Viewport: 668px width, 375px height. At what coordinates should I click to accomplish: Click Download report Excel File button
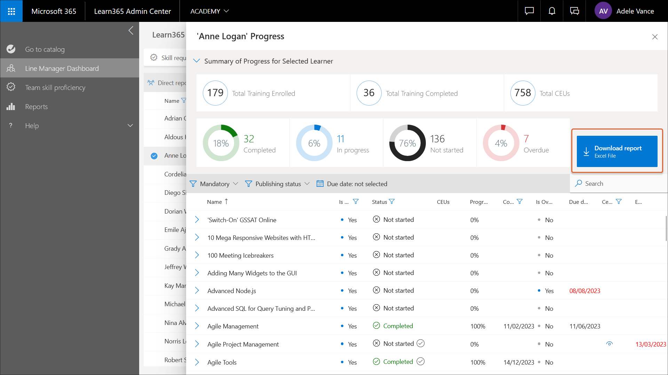click(x=617, y=151)
